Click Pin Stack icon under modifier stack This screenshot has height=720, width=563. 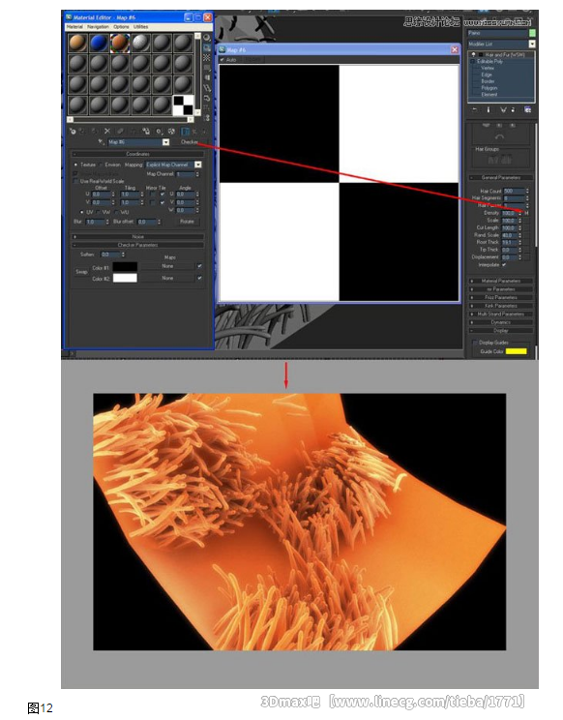pos(475,109)
